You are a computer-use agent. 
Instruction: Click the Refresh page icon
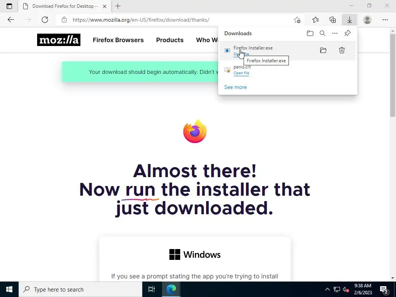point(45,20)
